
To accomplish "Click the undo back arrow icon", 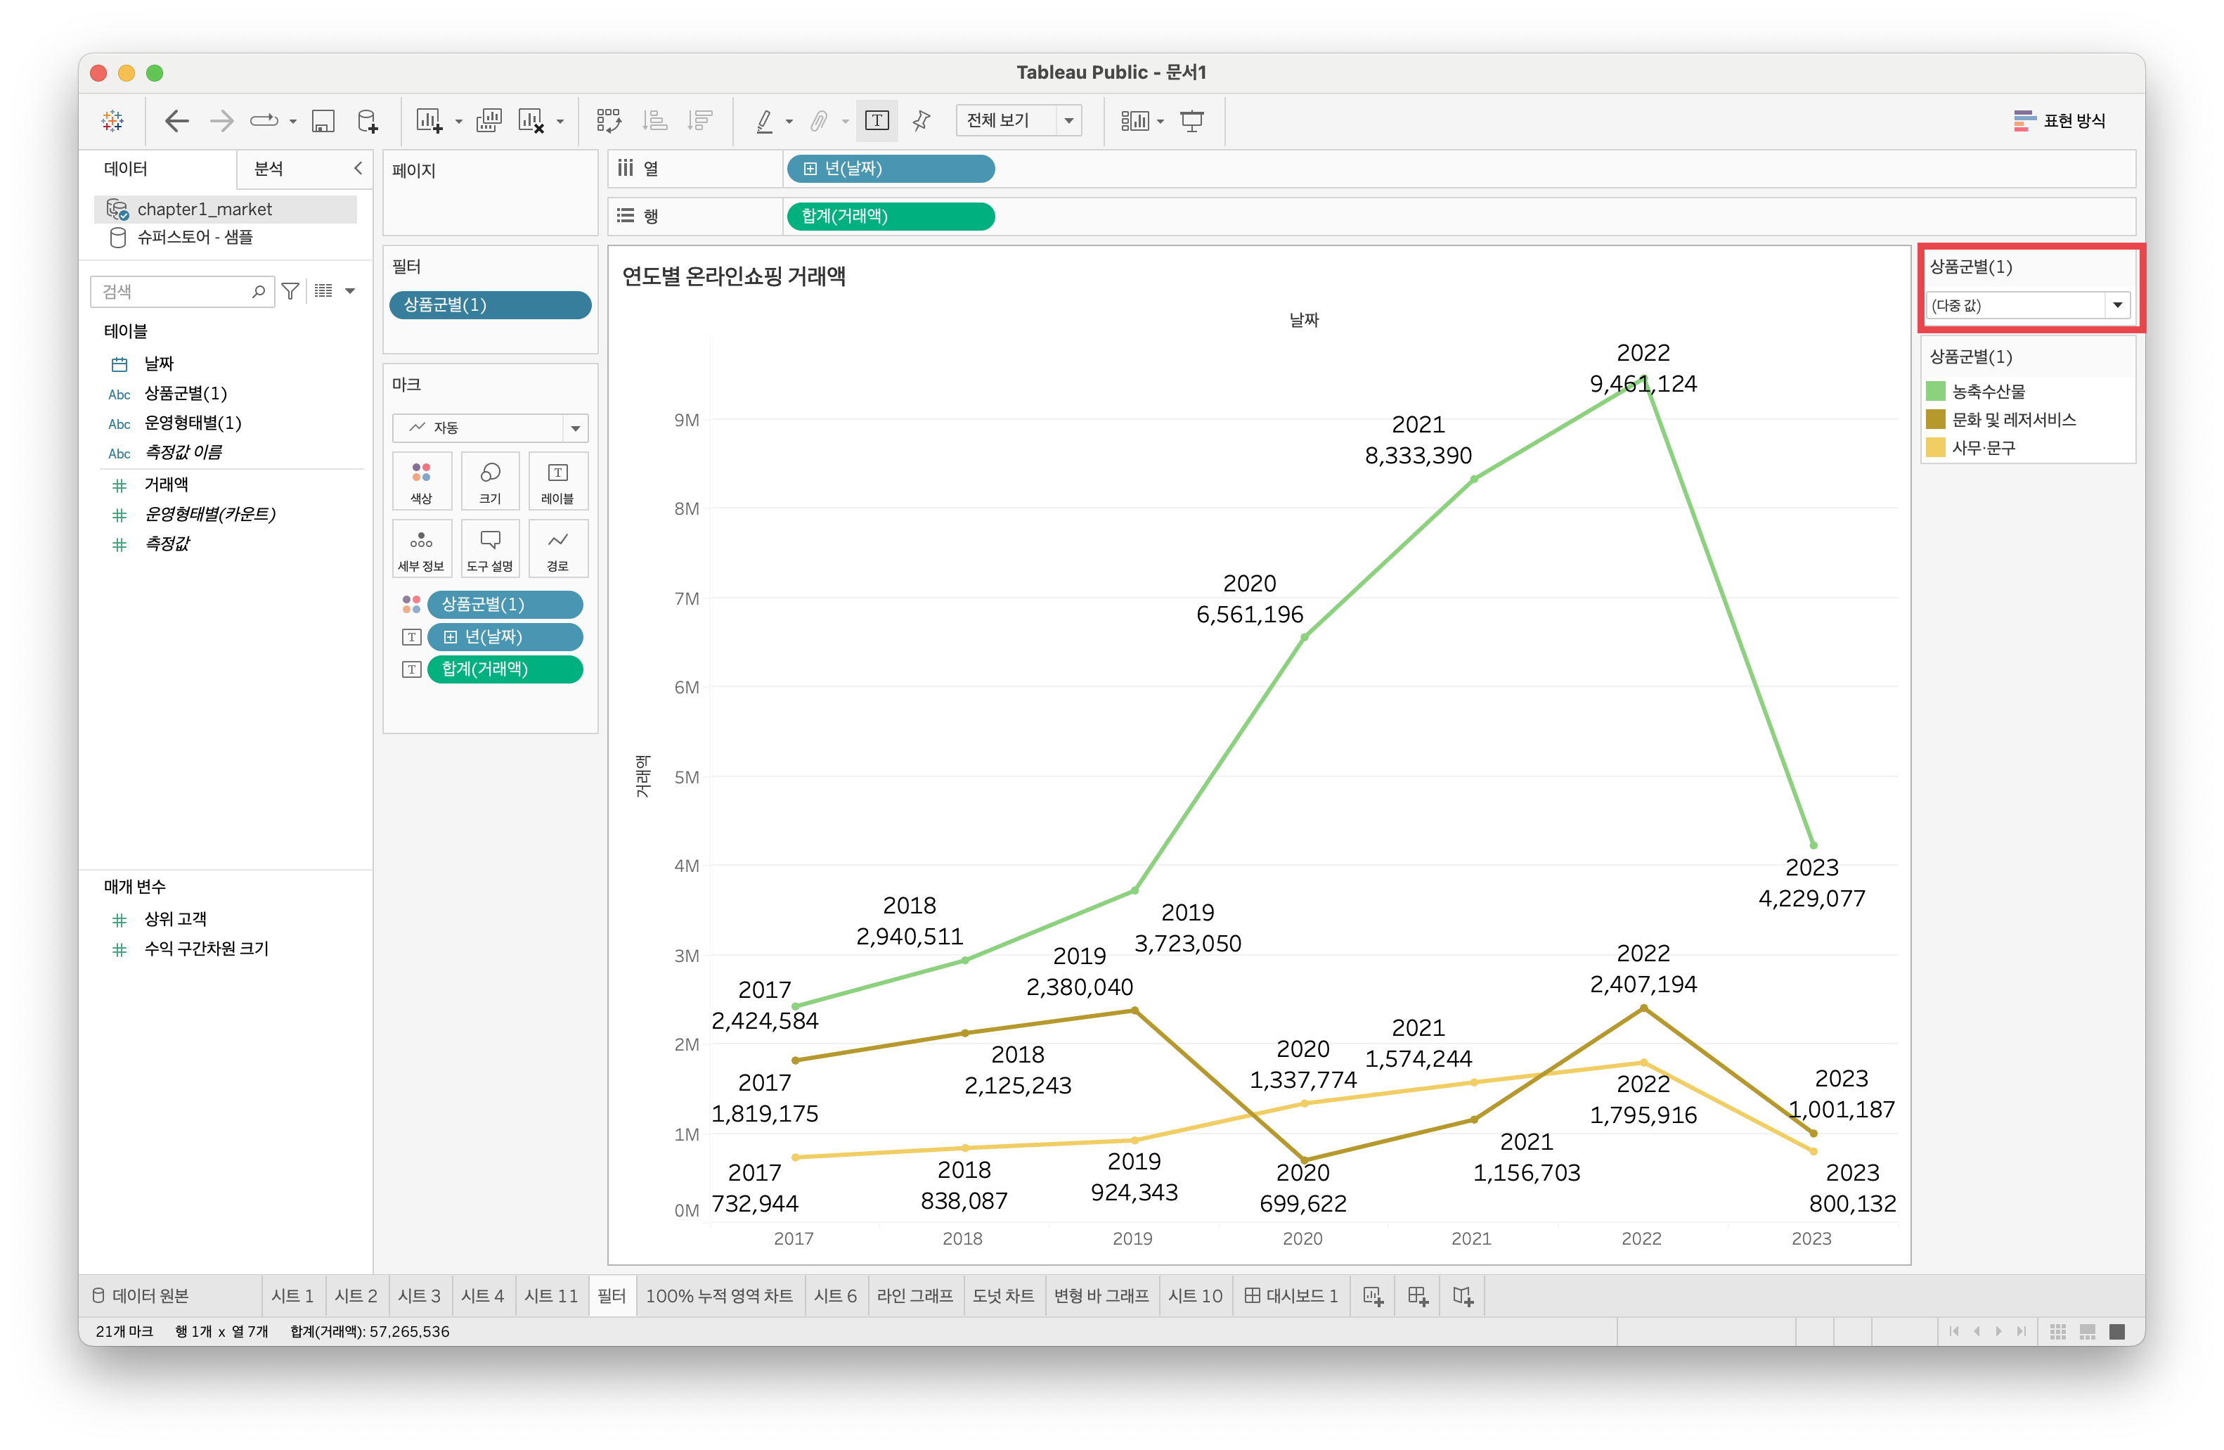I will pos(176,121).
